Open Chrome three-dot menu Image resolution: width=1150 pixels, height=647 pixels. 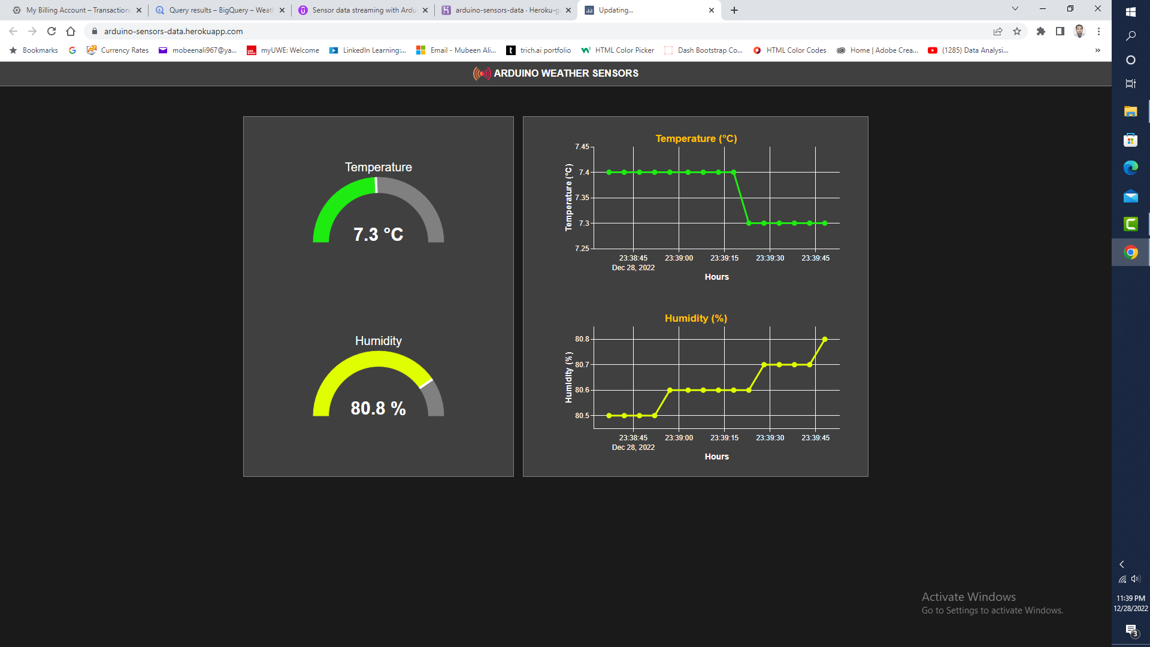pos(1098,31)
